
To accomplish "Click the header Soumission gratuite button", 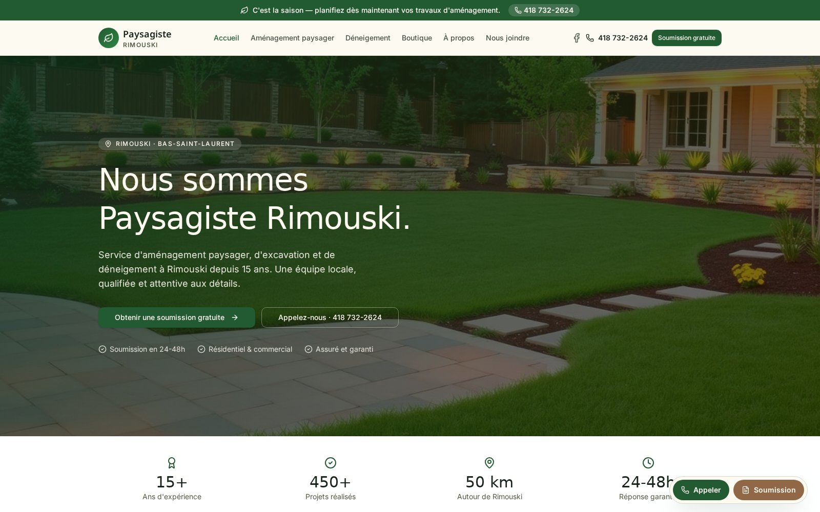I will pyautogui.click(x=687, y=38).
